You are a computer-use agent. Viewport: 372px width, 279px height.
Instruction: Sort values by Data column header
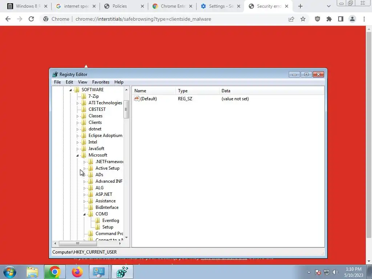coord(272,90)
